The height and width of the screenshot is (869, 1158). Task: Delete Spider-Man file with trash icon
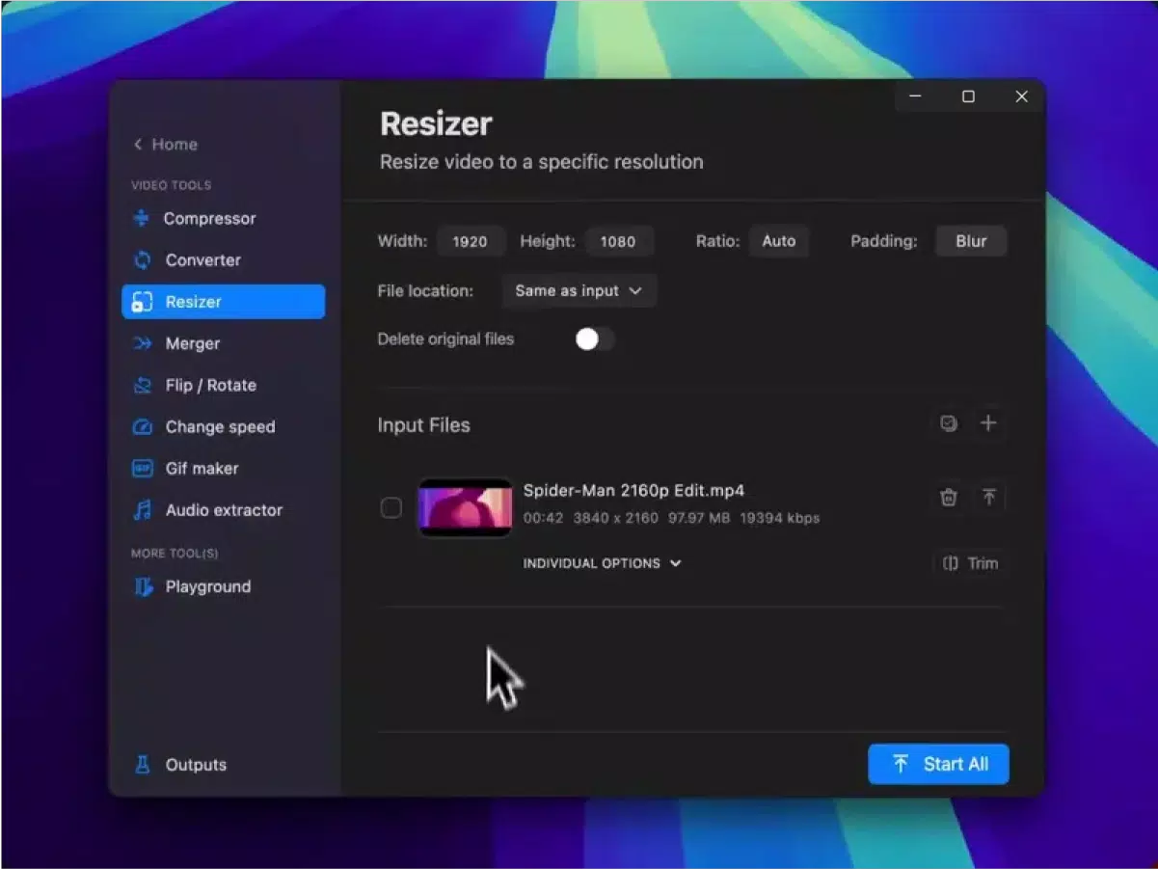pos(949,498)
